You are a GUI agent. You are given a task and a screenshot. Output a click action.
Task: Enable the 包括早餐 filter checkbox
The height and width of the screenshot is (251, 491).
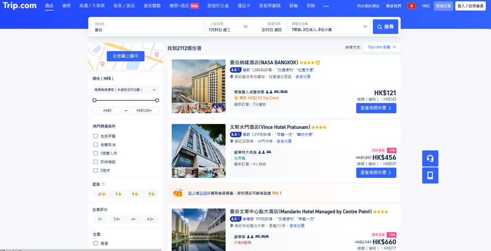(96, 136)
